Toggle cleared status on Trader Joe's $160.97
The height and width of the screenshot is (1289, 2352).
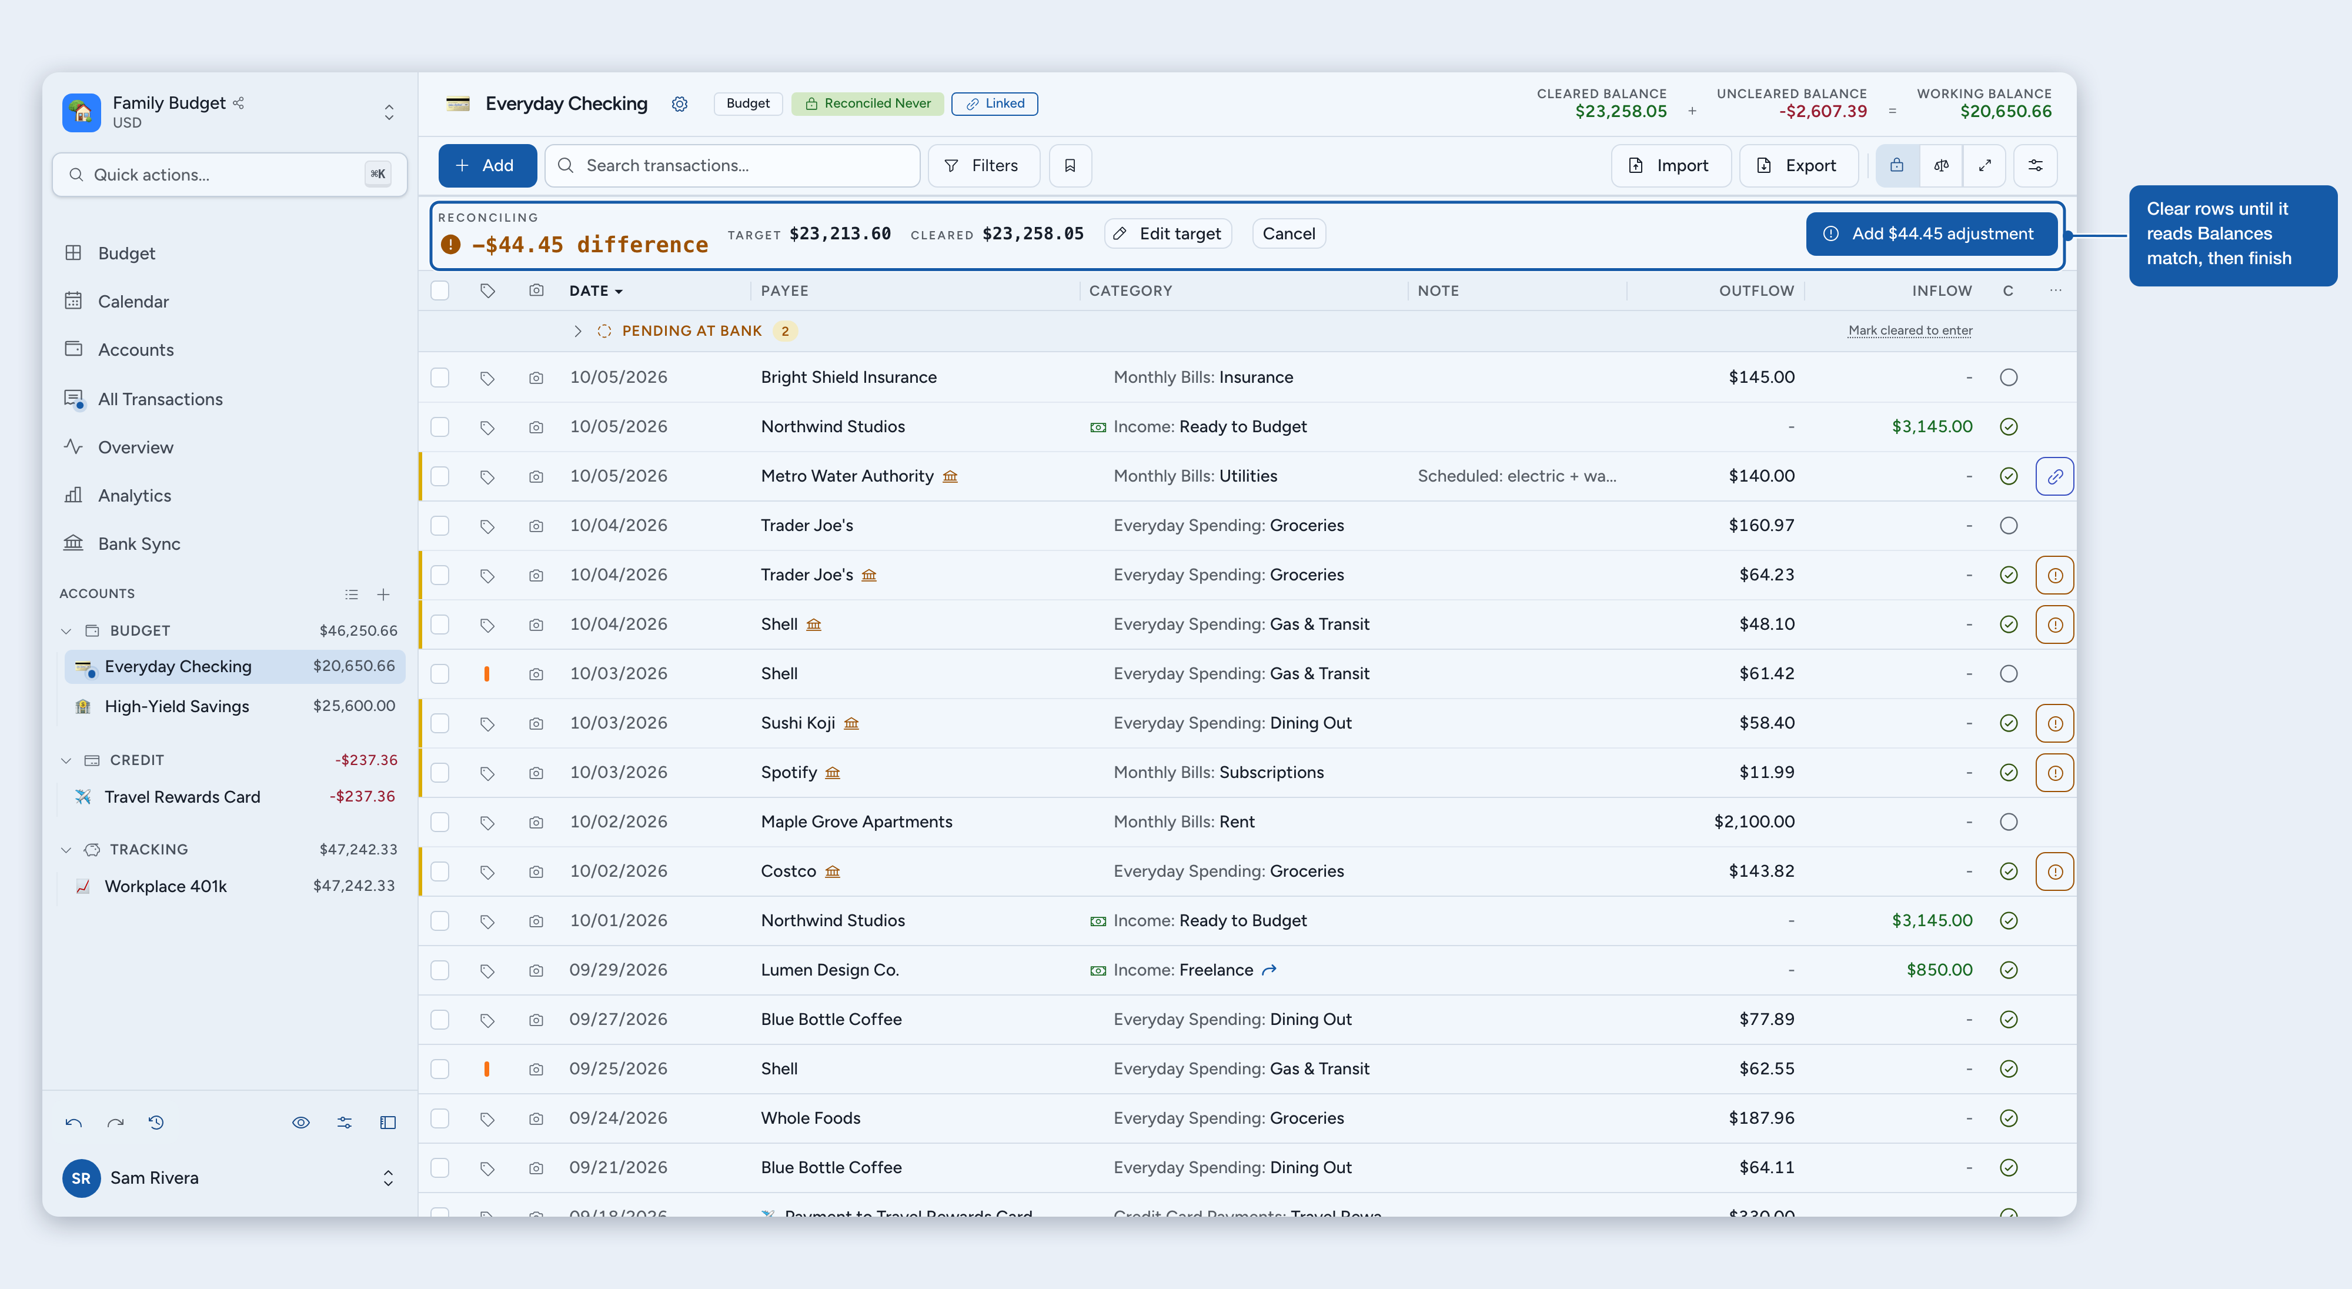tap(2008, 526)
